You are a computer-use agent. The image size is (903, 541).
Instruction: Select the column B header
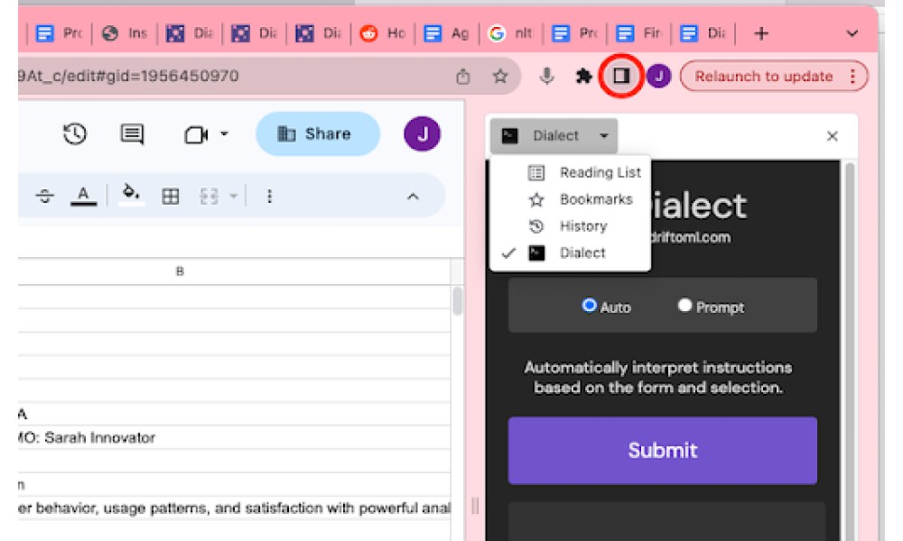coord(181,270)
